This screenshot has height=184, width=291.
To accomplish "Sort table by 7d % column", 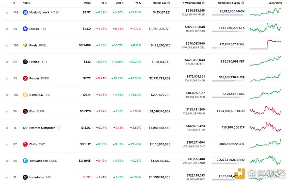I will (x=138, y=3).
